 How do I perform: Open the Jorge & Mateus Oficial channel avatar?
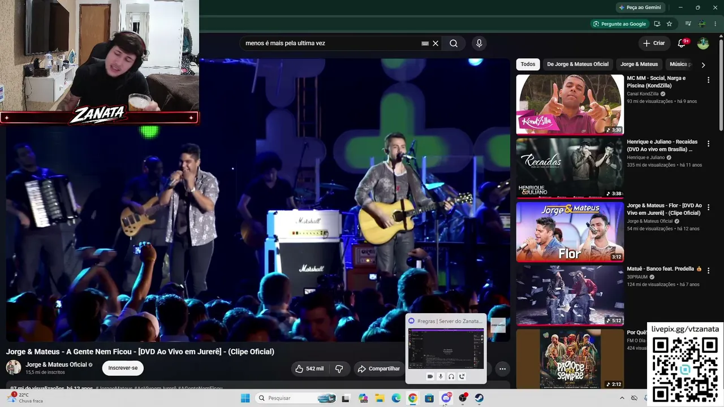click(x=14, y=367)
